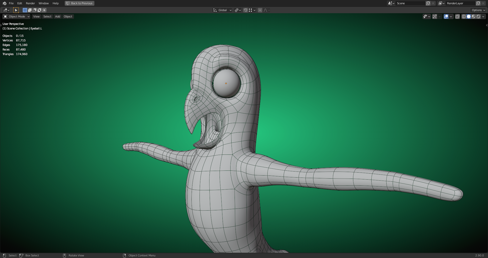Toggle viewport overlays off

coord(446,16)
